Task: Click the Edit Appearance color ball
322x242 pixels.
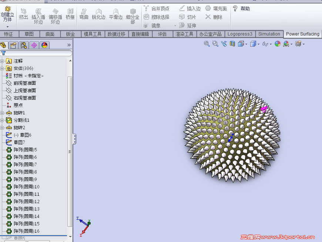Action: [278, 44]
